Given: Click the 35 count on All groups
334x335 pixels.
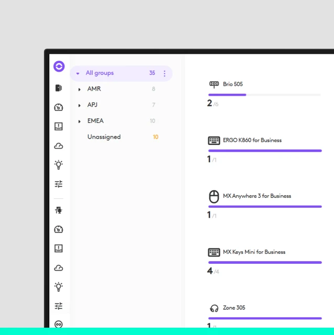Looking at the screenshot, I should coord(152,73).
